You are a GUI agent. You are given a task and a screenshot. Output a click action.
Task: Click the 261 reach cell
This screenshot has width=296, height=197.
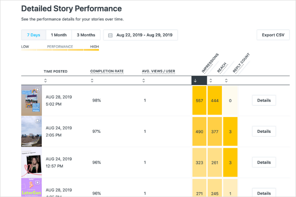tap(215, 162)
